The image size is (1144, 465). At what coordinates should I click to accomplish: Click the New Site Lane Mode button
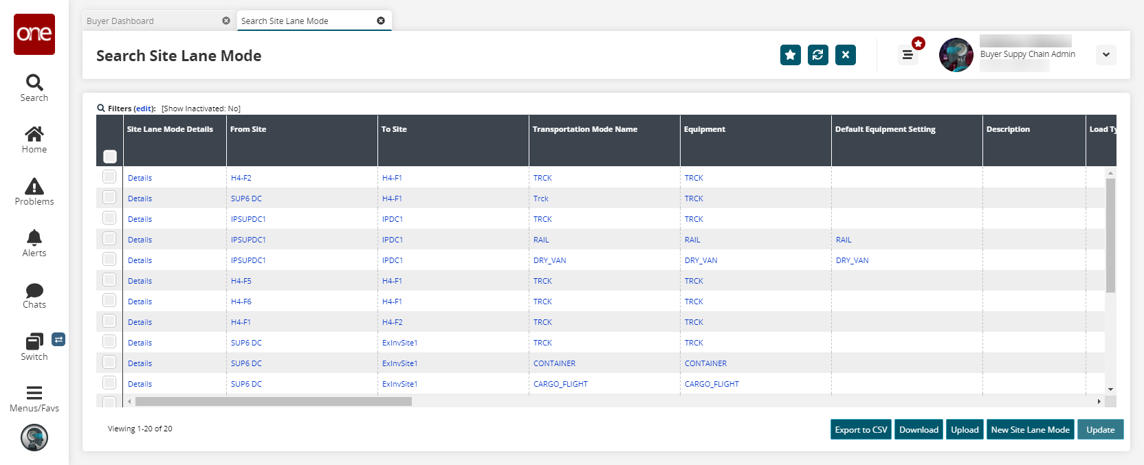coord(1030,430)
